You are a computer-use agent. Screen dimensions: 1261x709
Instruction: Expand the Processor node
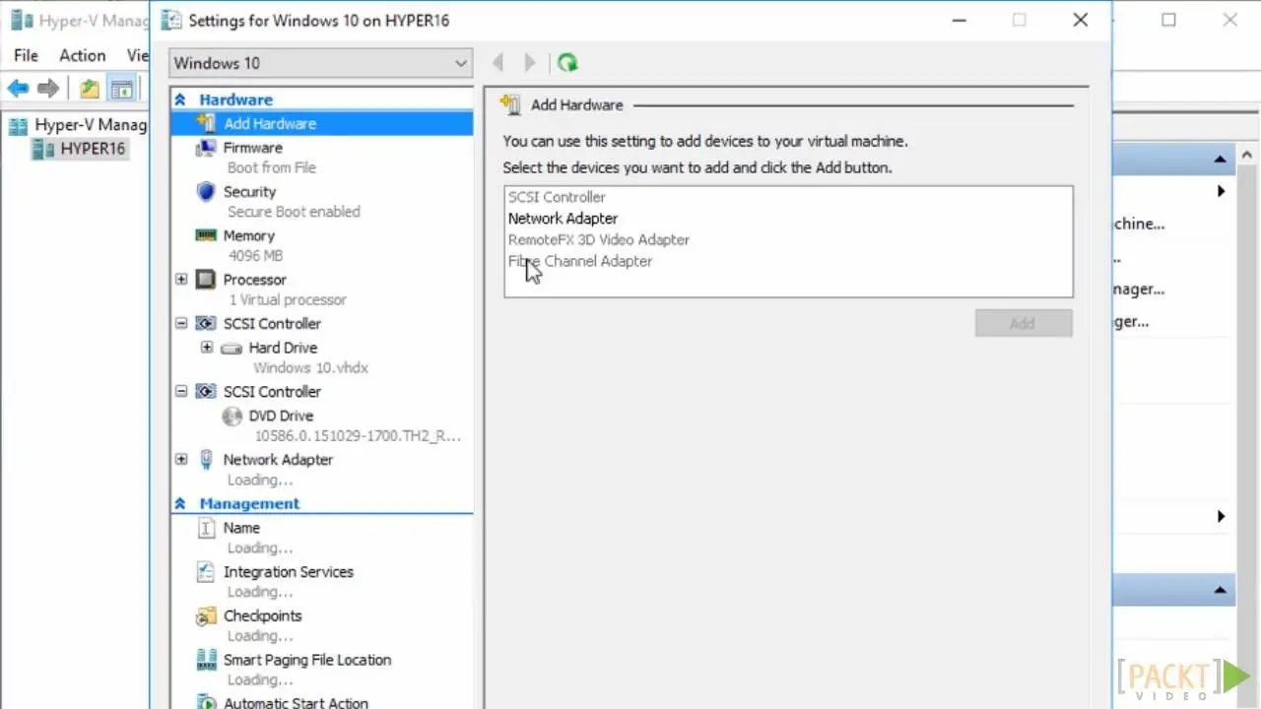pos(181,280)
